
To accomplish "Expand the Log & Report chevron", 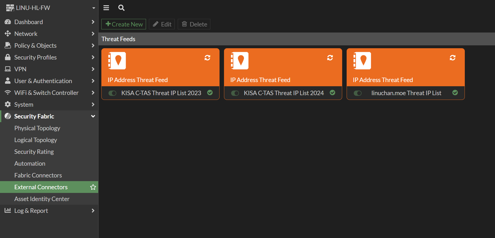I will tap(93, 210).
